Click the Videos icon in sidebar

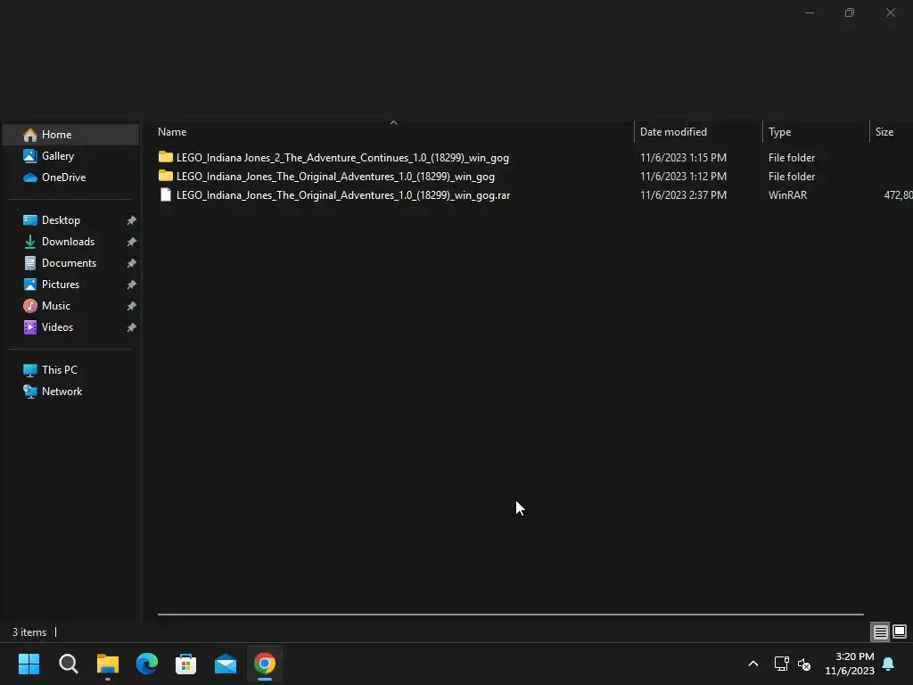point(29,327)
